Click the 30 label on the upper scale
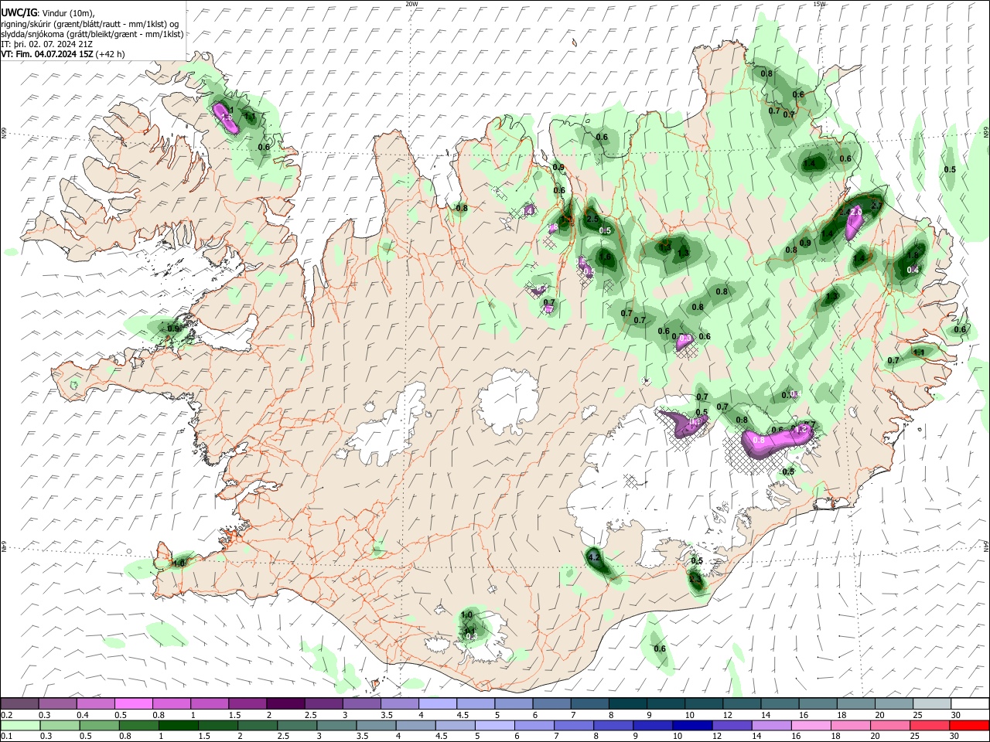990x742 pixels. click(956, 715)
